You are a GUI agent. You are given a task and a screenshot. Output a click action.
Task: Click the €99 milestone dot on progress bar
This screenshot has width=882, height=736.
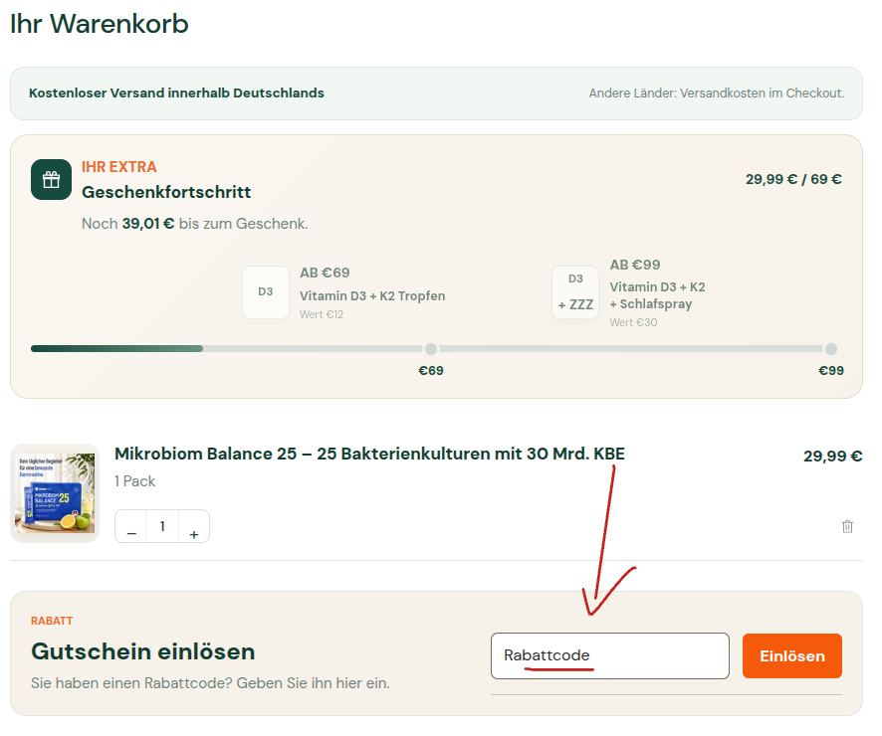coord(831,349)
